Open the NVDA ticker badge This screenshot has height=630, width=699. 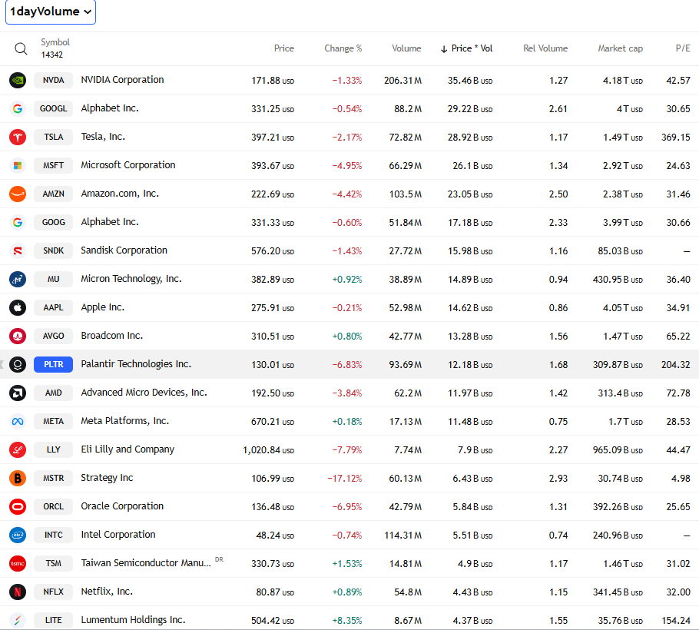tap(54, 80)
